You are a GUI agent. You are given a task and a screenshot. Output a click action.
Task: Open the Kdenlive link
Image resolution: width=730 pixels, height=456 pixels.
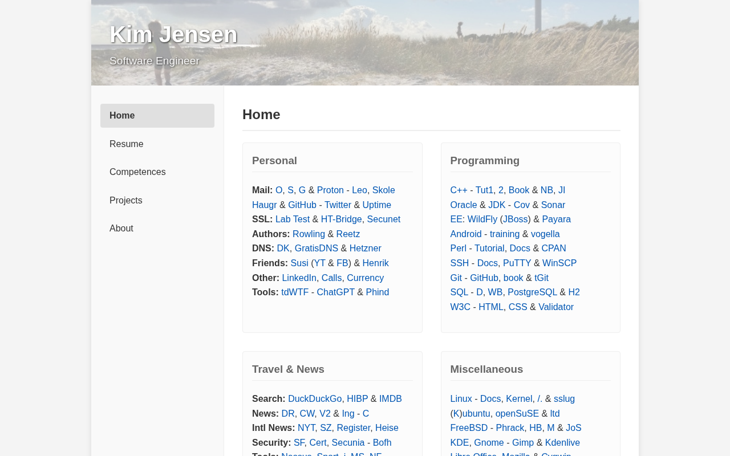point(562,443)
